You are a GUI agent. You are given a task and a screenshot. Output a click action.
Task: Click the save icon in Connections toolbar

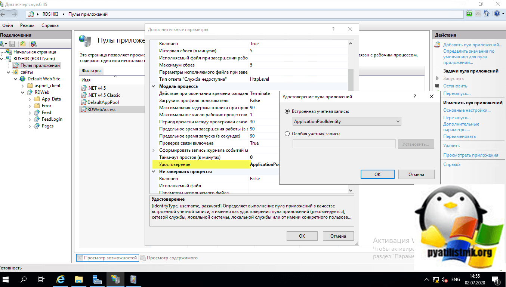click(x=12, y=44)
